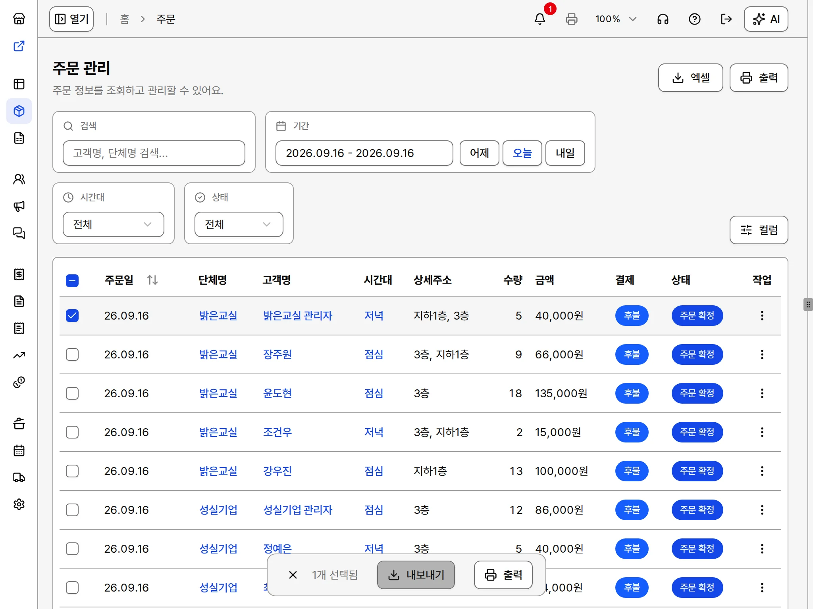This screenshot has width=813, height=609.
Task: Open the settings gear icon in sidebar
Action: click(19, 504)
